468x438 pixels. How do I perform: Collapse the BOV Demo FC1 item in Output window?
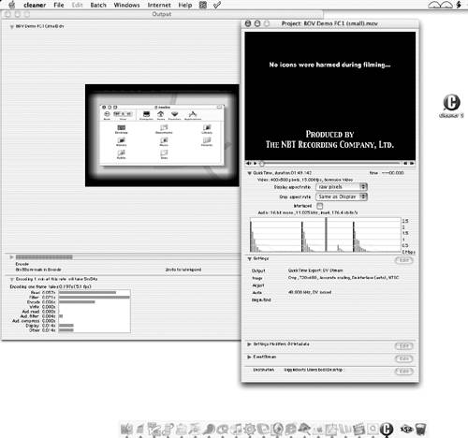(x=12, y=27)
